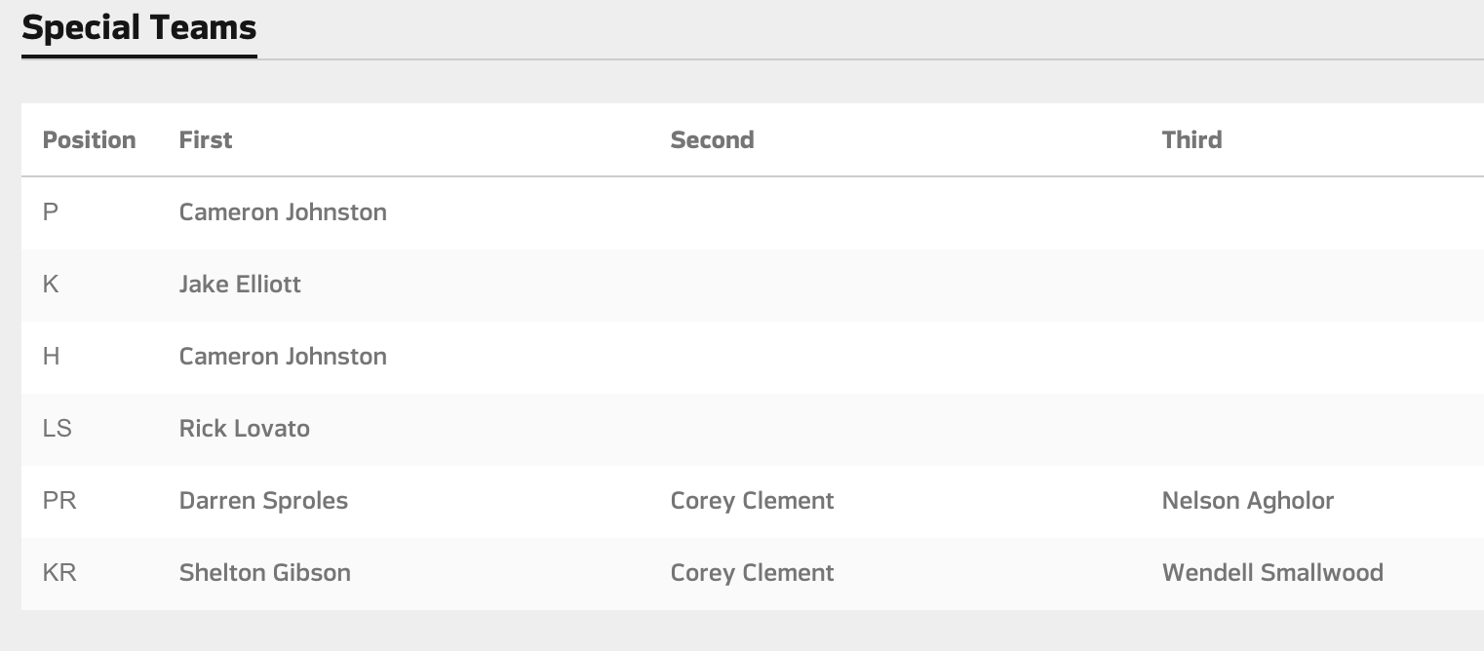The height and width of the screenshot is (651, 1484).
Task: Click the Special Teams section heading
Action: 138,27
